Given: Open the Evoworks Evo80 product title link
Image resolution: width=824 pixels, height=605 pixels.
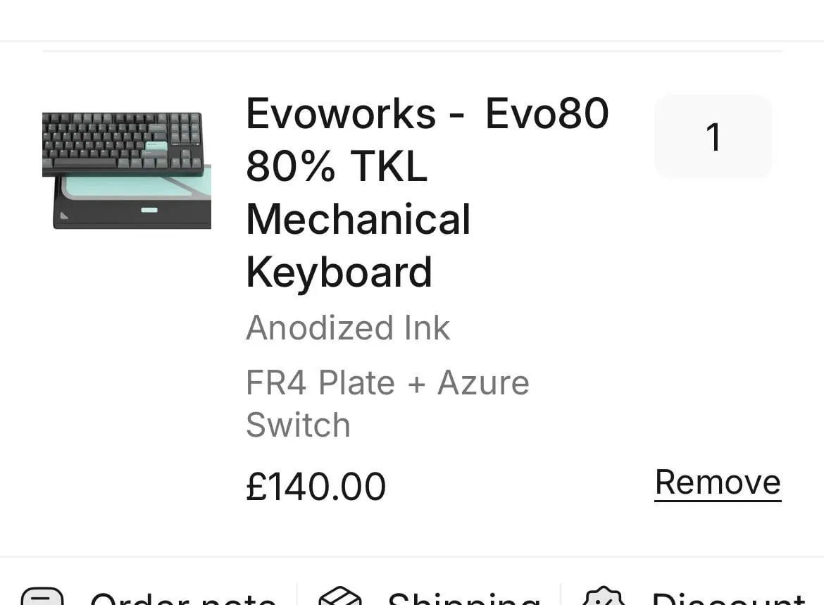Looking at the screenshot, I should point(427,114).
